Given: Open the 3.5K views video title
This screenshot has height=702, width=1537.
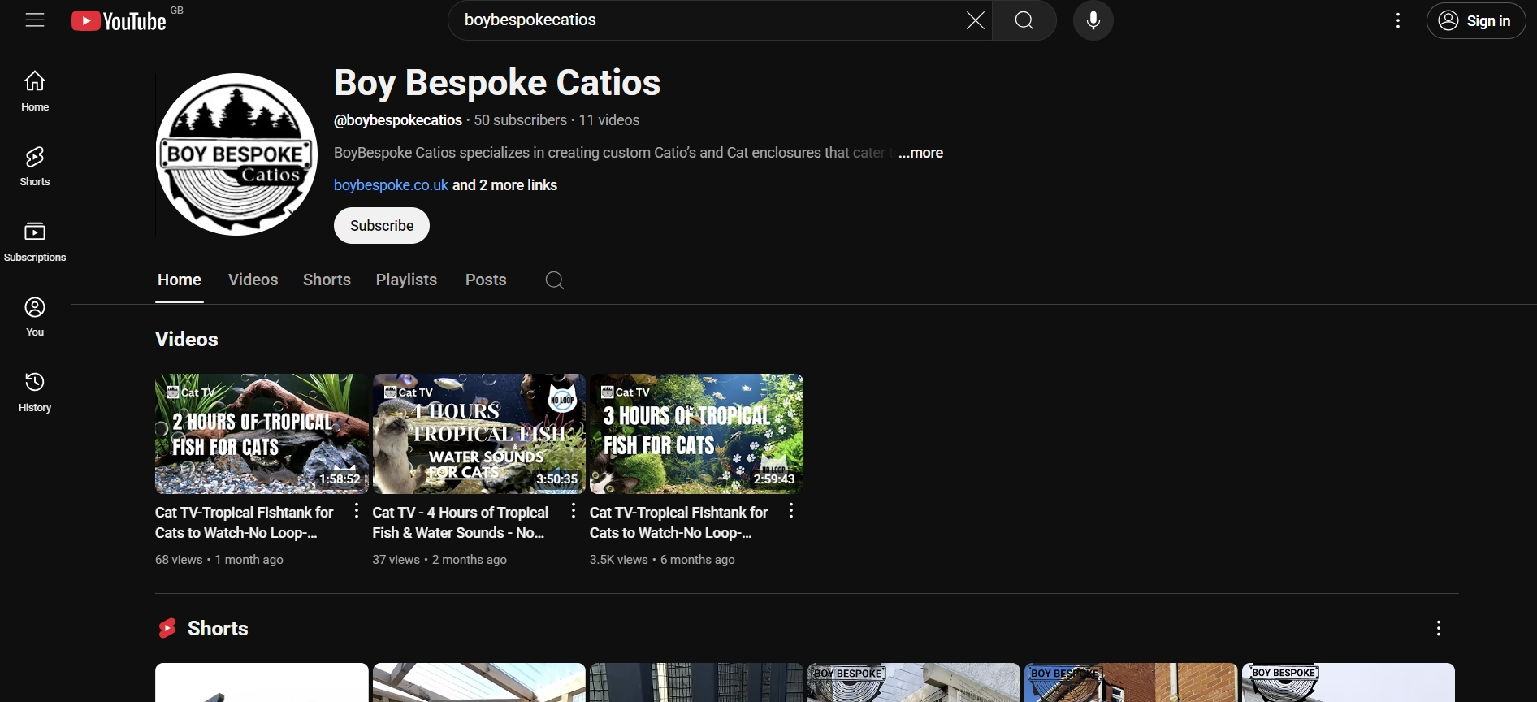Looking at the screenshot, I should click(x=679, y=522).
